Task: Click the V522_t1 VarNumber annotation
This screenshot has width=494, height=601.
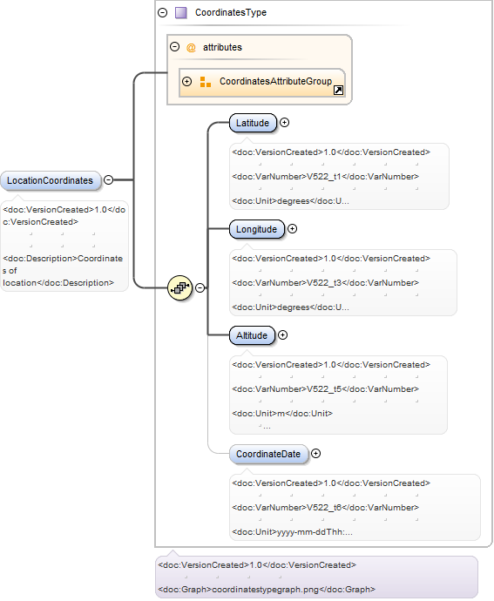Action: point(325,177)
